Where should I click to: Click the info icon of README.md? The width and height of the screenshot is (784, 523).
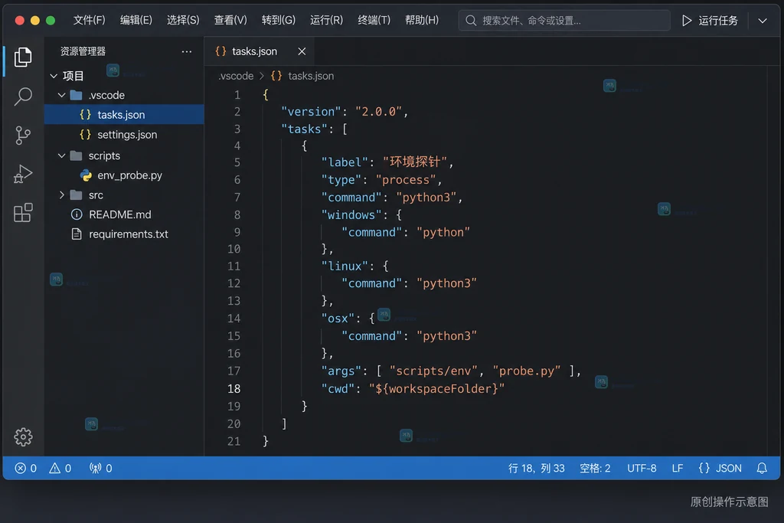click(77, 214)
